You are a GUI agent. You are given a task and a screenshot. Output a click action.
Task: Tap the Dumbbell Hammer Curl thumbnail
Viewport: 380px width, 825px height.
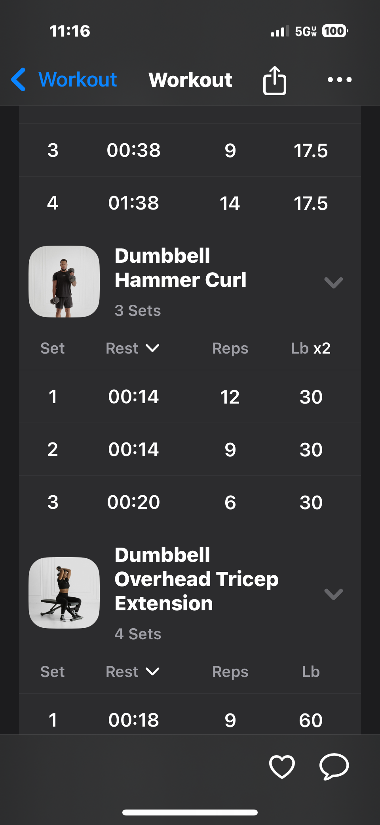point(64,281)
